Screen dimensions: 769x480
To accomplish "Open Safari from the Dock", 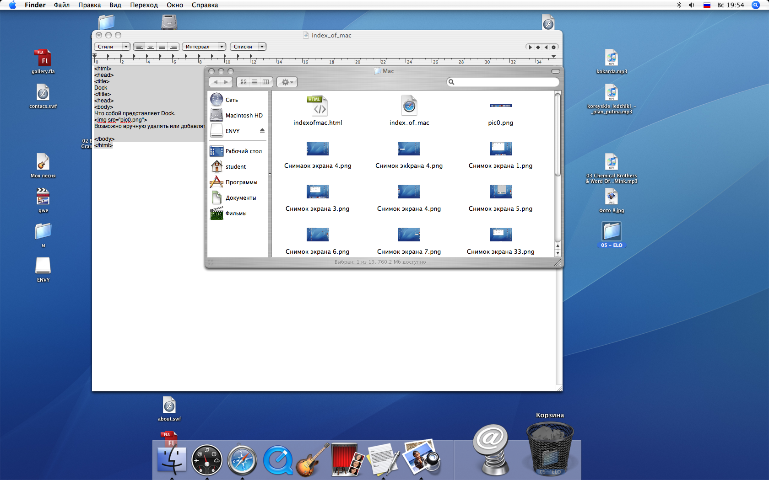I will (242, 459).
